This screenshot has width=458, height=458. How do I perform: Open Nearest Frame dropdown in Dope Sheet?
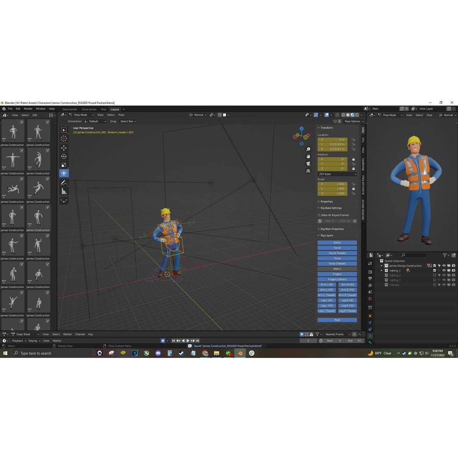pos(337,334)
